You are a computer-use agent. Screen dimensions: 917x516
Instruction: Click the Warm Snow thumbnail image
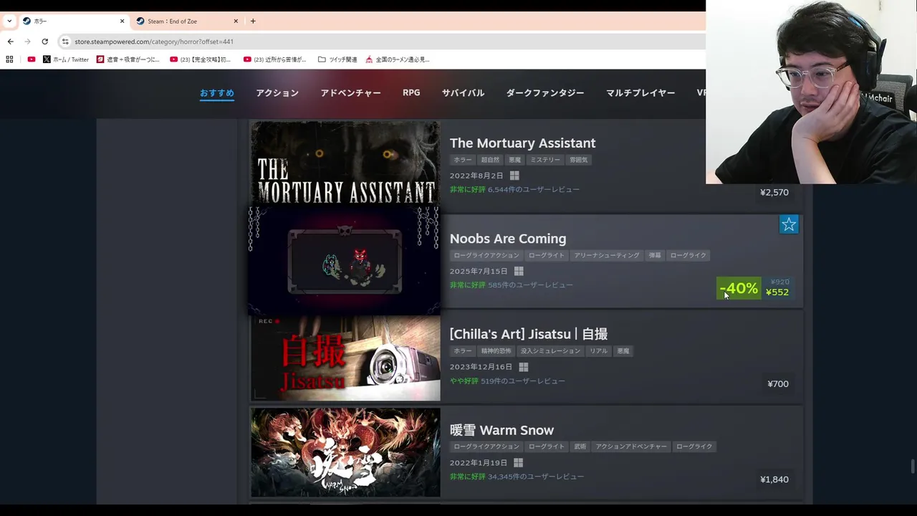(x=345, y=452)
